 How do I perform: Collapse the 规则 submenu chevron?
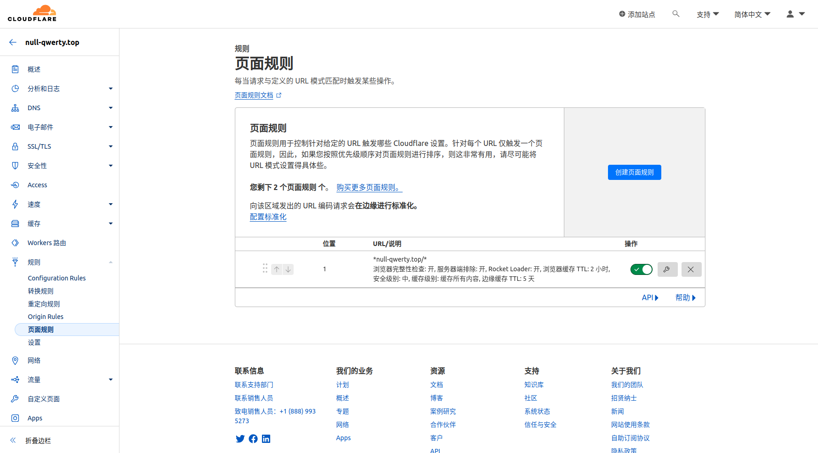coord(110,262)
